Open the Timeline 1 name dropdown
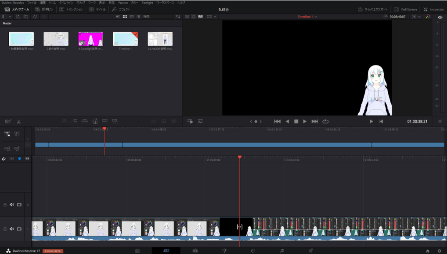The height and width of the screenshot is (254, 447). [307, 17]
